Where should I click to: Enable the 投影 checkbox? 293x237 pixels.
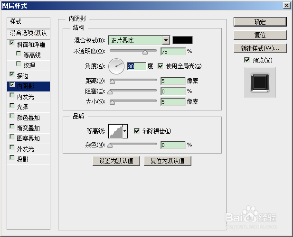pyautogui.click(x=12, y=158)
